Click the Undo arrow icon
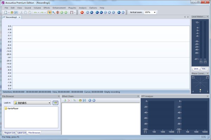Screen dimensions: 211x140 [36, 13]
